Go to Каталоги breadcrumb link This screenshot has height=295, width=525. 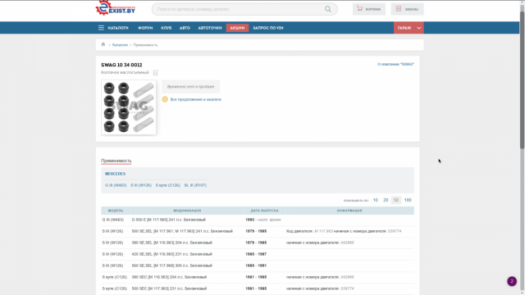point(121,45)
